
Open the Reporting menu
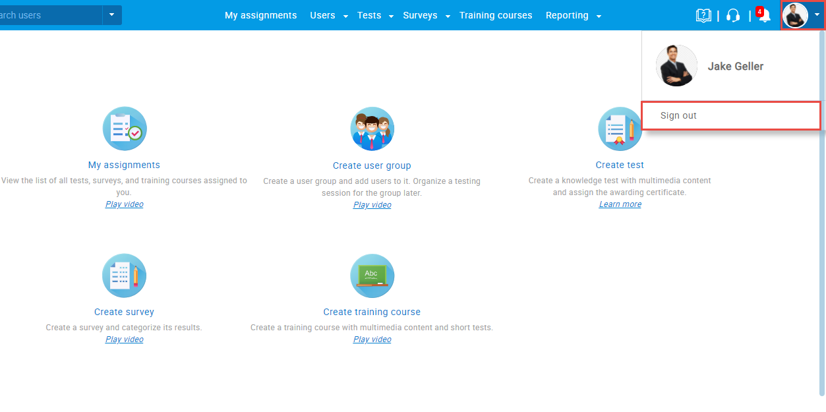click(x=567, y=15)
